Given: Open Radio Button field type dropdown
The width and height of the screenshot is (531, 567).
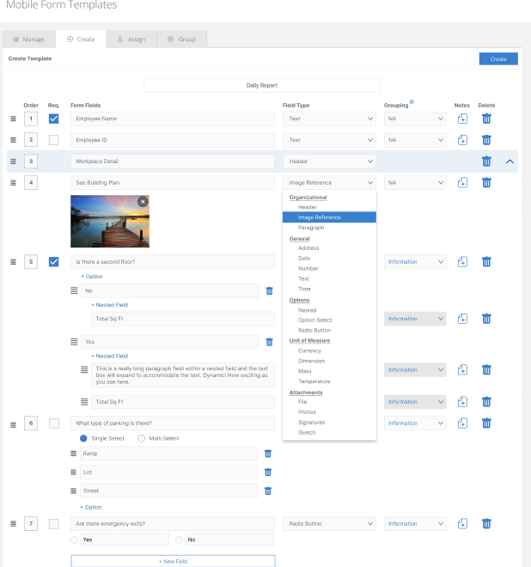Looking at the screenshot, I should (329, 523).
